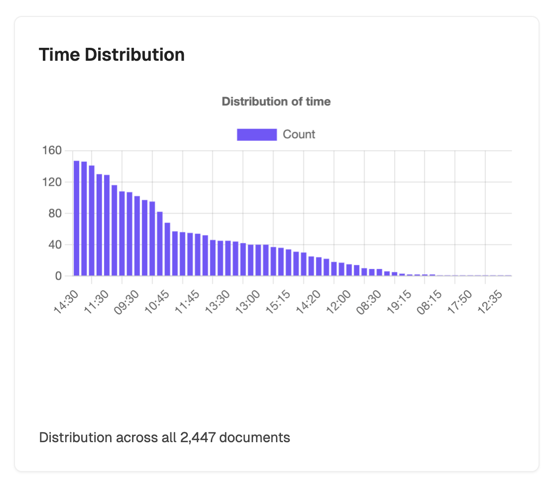Click the 14:30 x-axis label
554x487 pixels.
66,302
